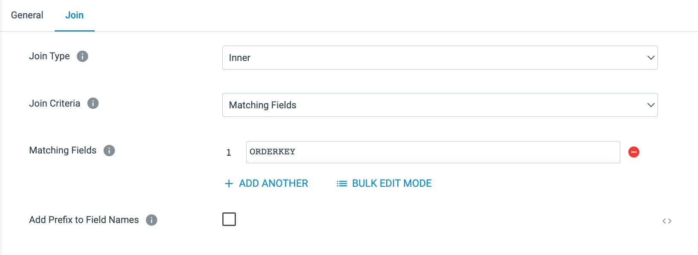The image size is (698, 255).
Task: Click the list icon for Bulk Edit Mode
Action: coord(342,184)
